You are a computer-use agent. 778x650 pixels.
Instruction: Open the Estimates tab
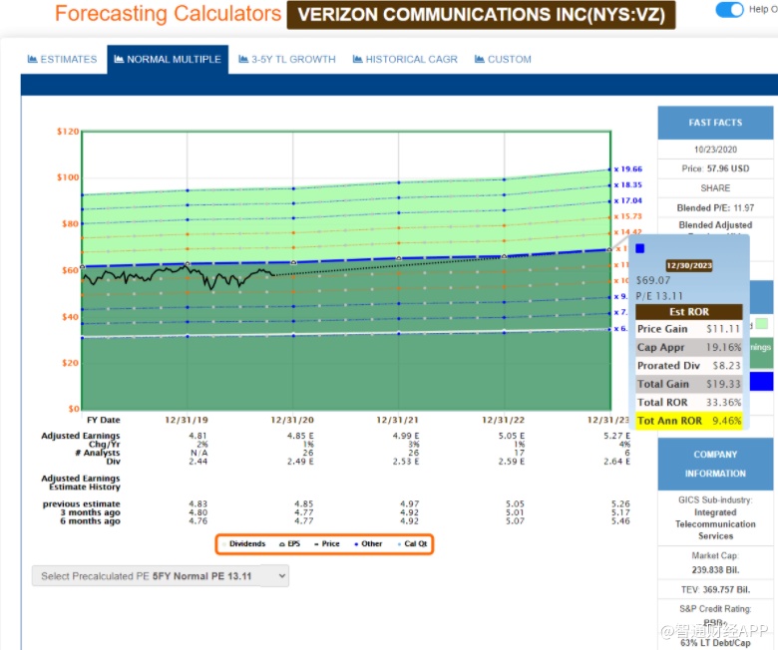[x=63, y=60]
